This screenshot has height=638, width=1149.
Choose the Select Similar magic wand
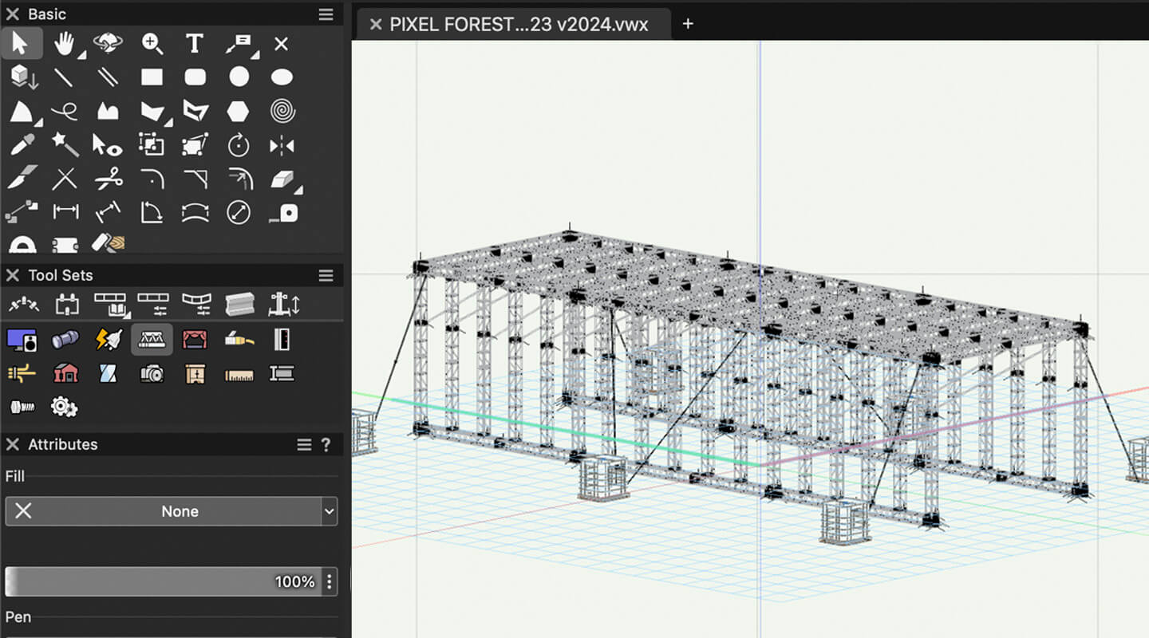pos(65,145)
